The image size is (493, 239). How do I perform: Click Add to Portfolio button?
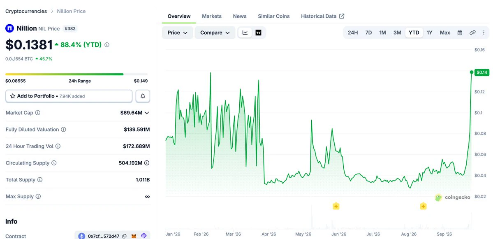click(69, 96)
